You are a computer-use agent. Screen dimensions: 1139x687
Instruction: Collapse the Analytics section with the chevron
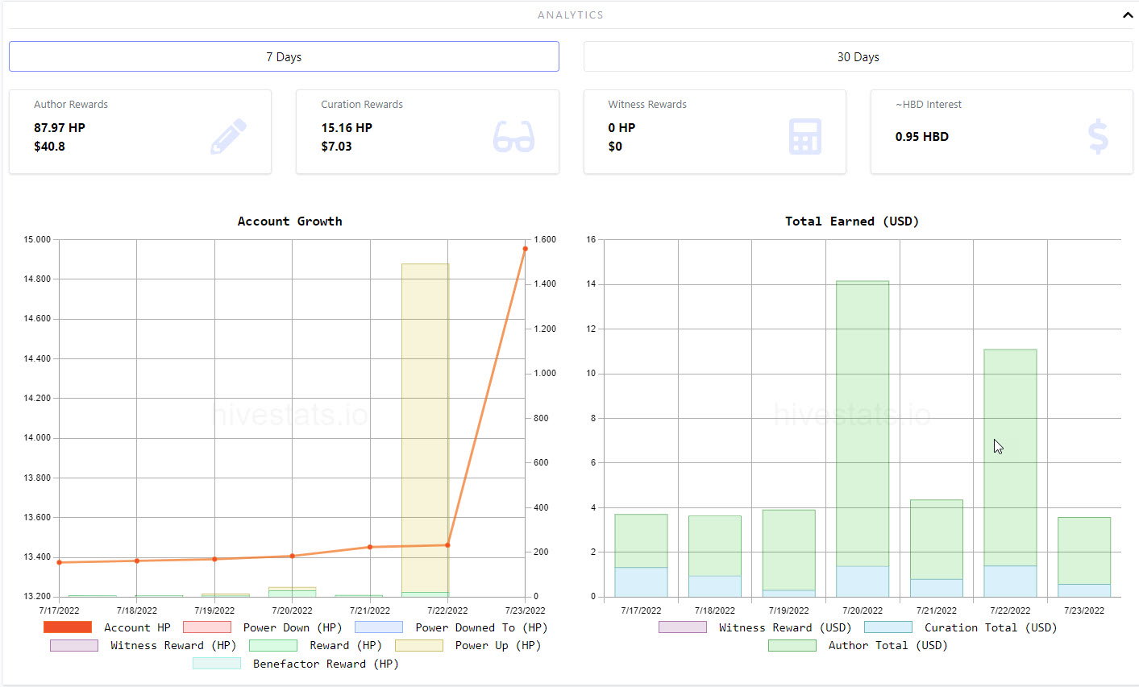1127,14
